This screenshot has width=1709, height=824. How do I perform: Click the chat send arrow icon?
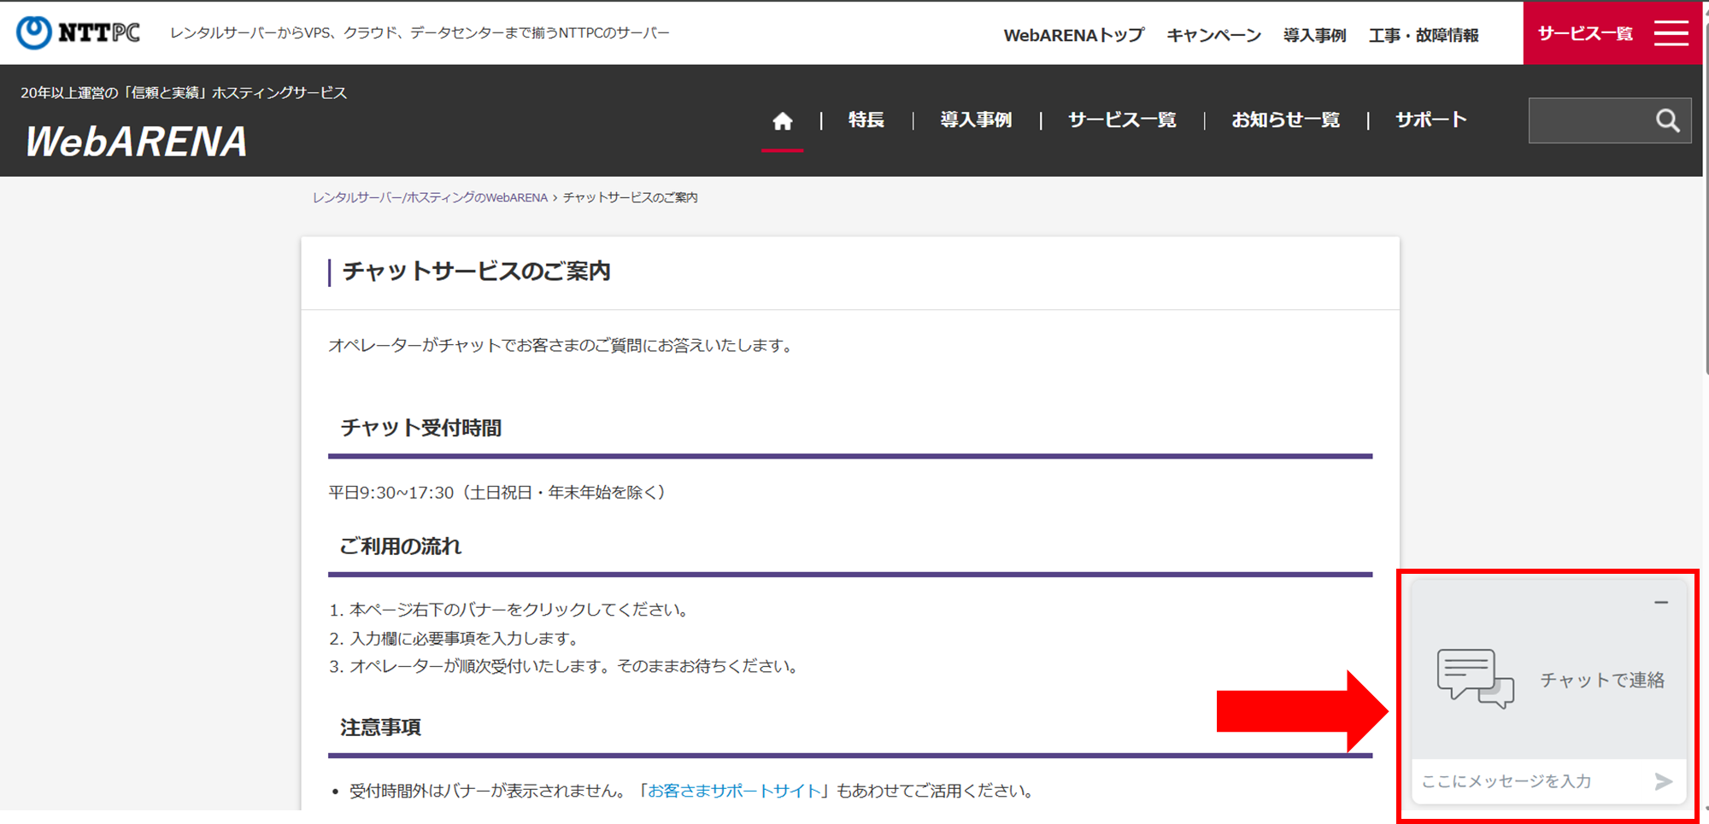[x=1662, y=781]
